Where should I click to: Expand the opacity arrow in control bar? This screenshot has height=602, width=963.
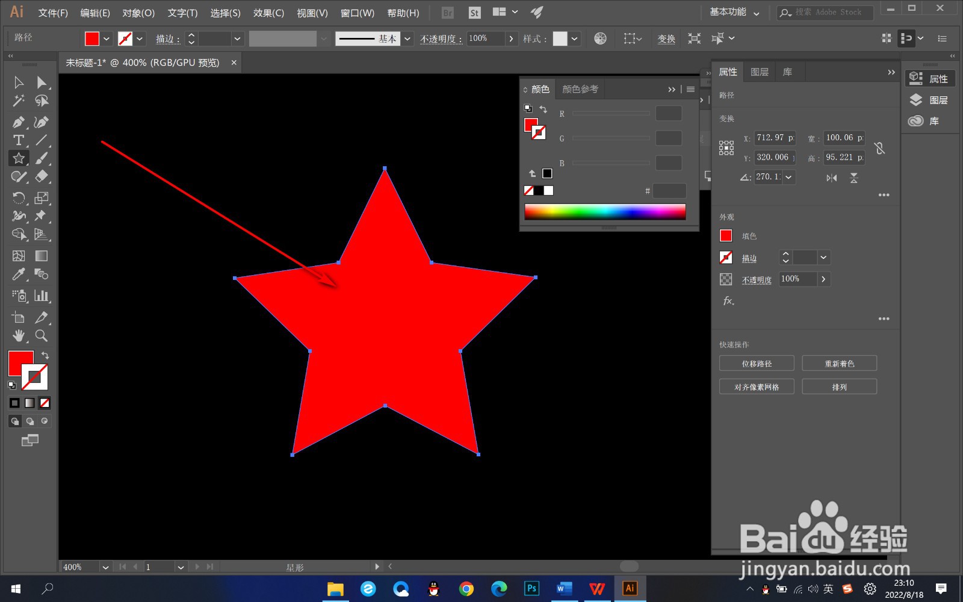(x=511, y=39)
